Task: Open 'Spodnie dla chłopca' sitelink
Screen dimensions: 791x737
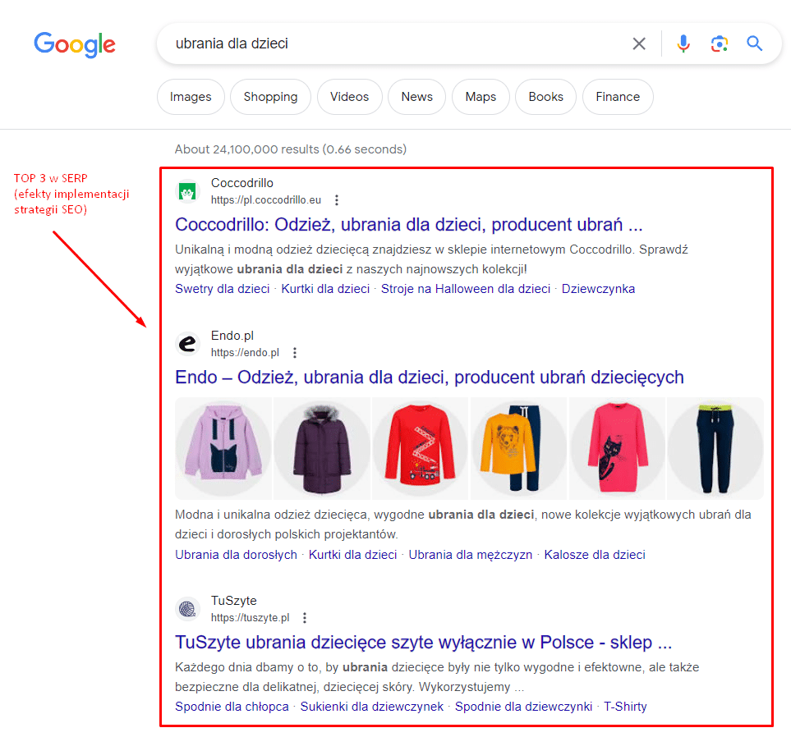Action: coord(232,707)
